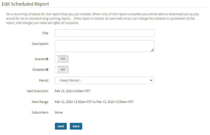Click the Save button
The height and width of the screenshot is (135, 210).
click(x=61, y=126)
